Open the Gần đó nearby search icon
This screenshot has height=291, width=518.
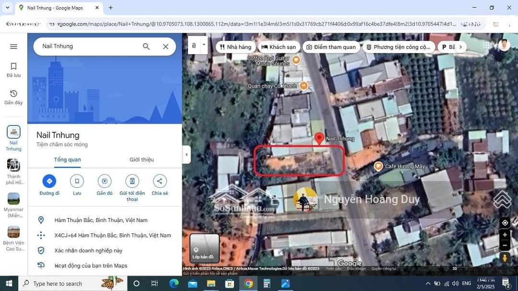tap(105, 181)
